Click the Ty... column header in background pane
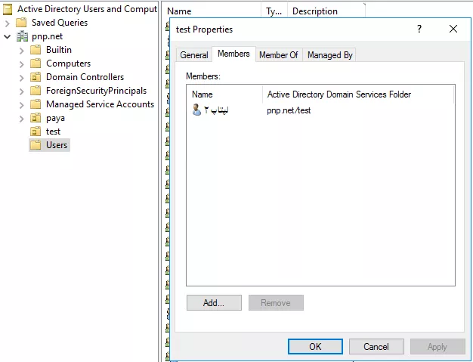 pyautogui.click(x=274, y=11)
